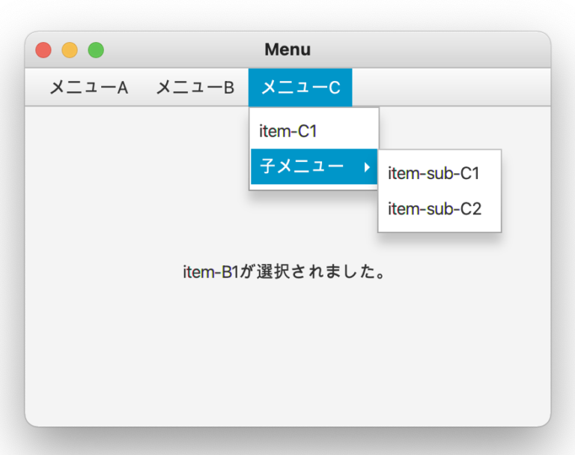Minimize the window using yellow button
Screen dimensions: 575x455
click(x=70, y=50)
